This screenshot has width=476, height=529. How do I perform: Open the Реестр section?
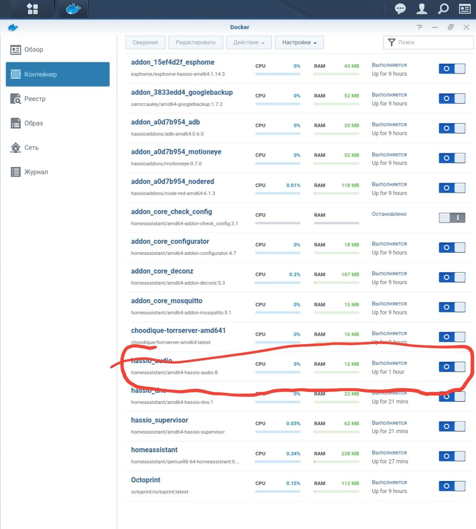point(58,98)
